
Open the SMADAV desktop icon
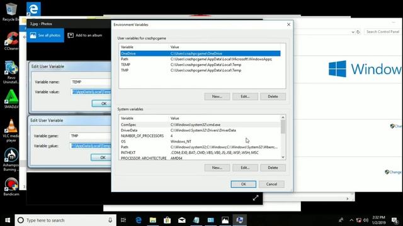point(11,99)
